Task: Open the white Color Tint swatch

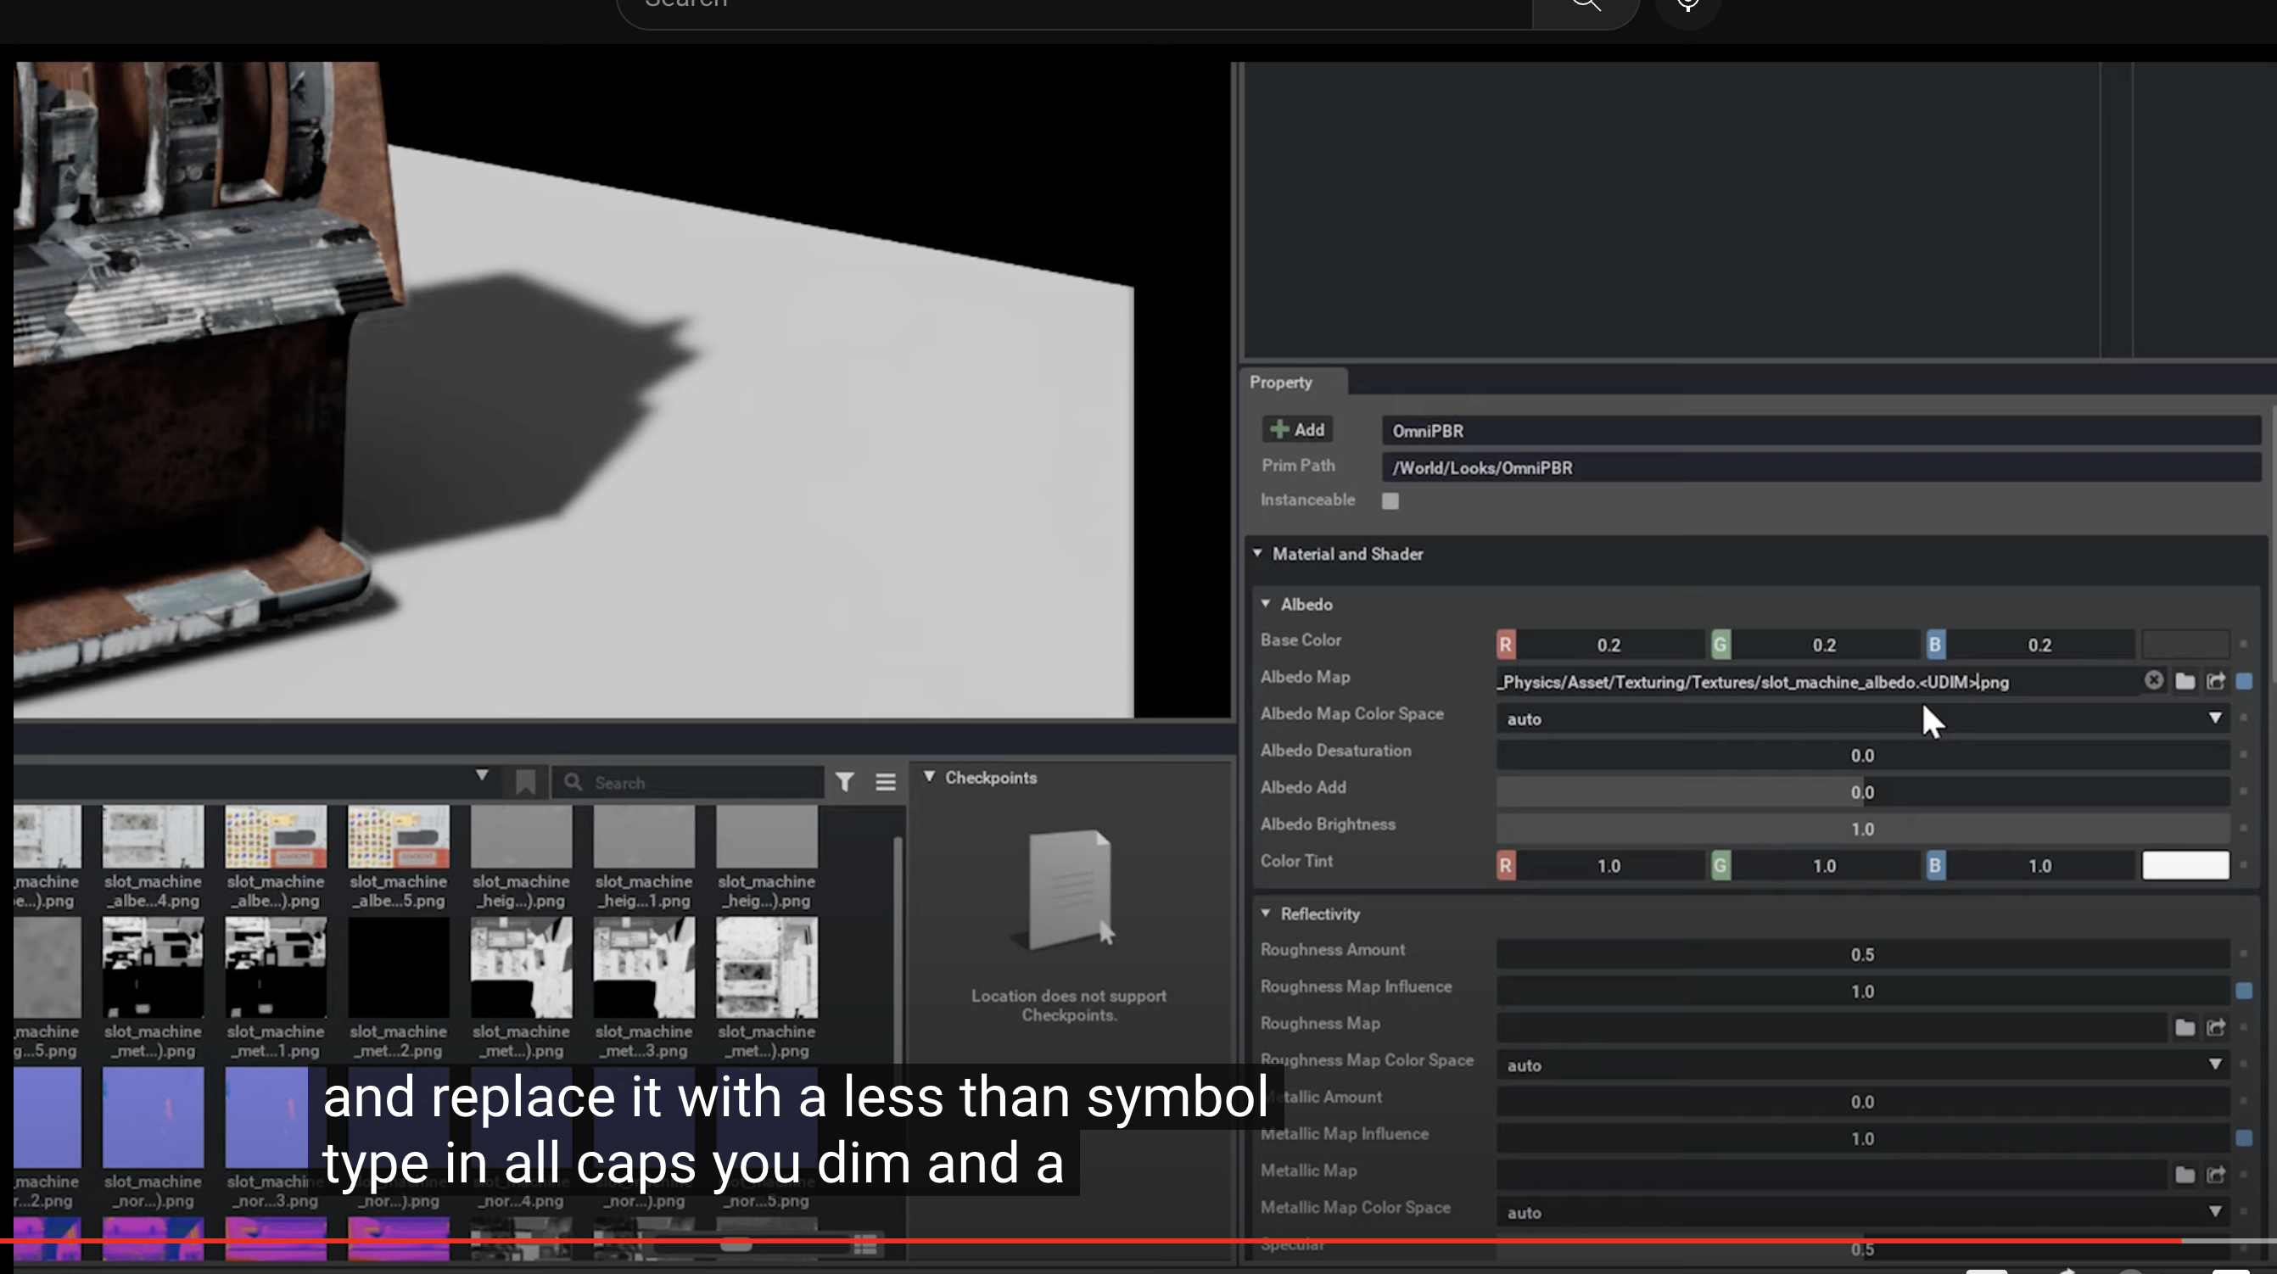Action: (2185, 865)
